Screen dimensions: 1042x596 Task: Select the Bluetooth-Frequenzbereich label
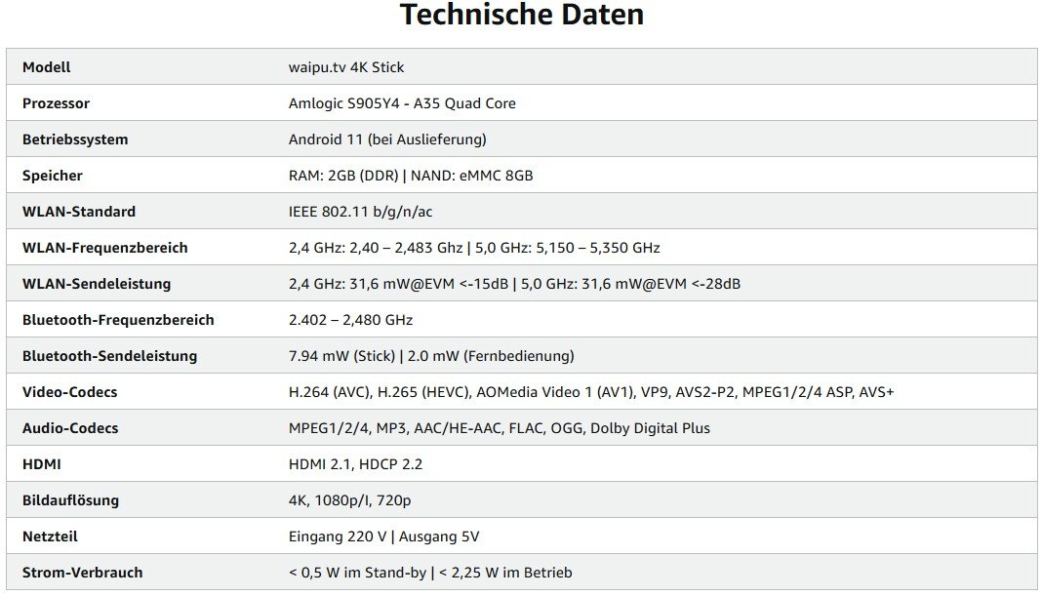(118, 320)
